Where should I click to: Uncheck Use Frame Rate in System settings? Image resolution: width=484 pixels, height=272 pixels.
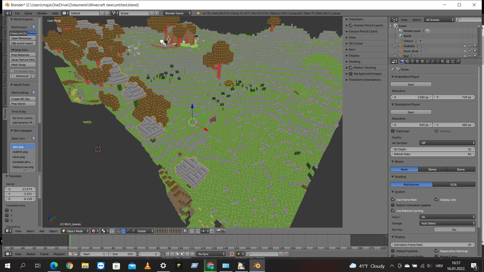pos(393,199)
